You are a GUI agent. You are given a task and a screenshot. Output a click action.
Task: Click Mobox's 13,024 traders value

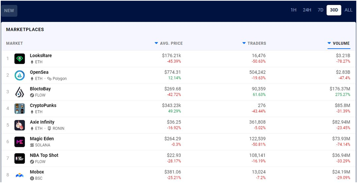[x=259, y=172]
